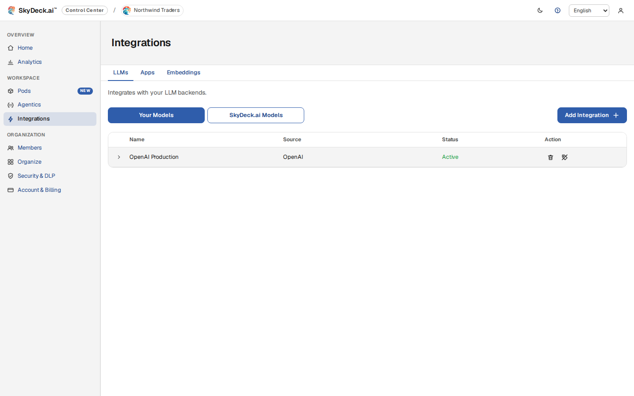Image resolution: width=634 pixels, height=396 pixels.
Task: Expand the OpenAI Production row
Action: coord(119,157)
